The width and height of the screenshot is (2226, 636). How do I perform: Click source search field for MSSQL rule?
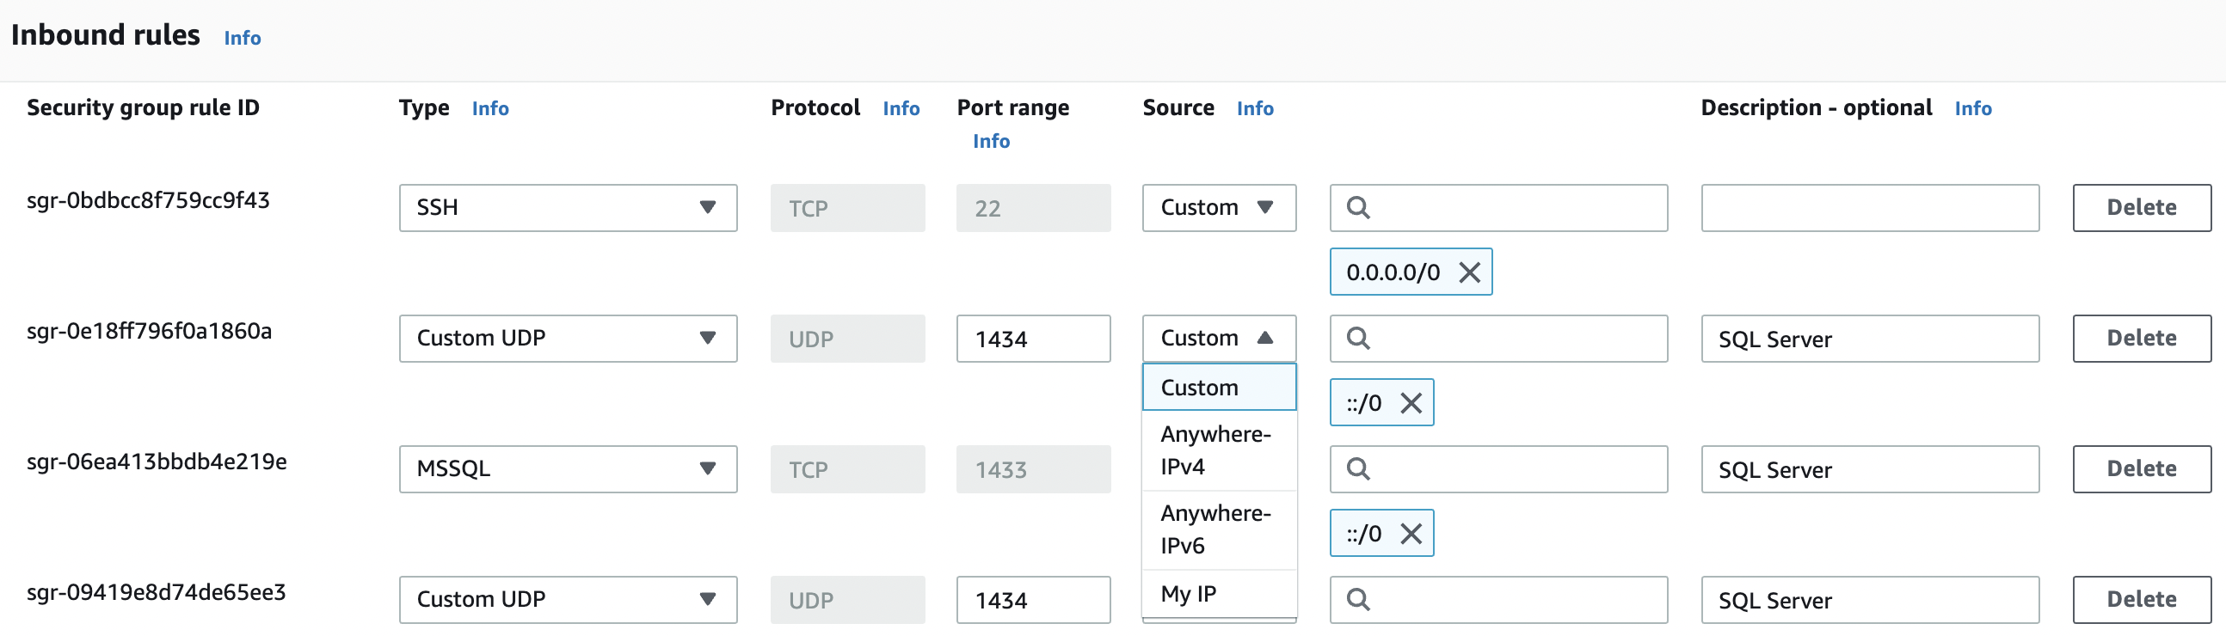click(1498, 468)
